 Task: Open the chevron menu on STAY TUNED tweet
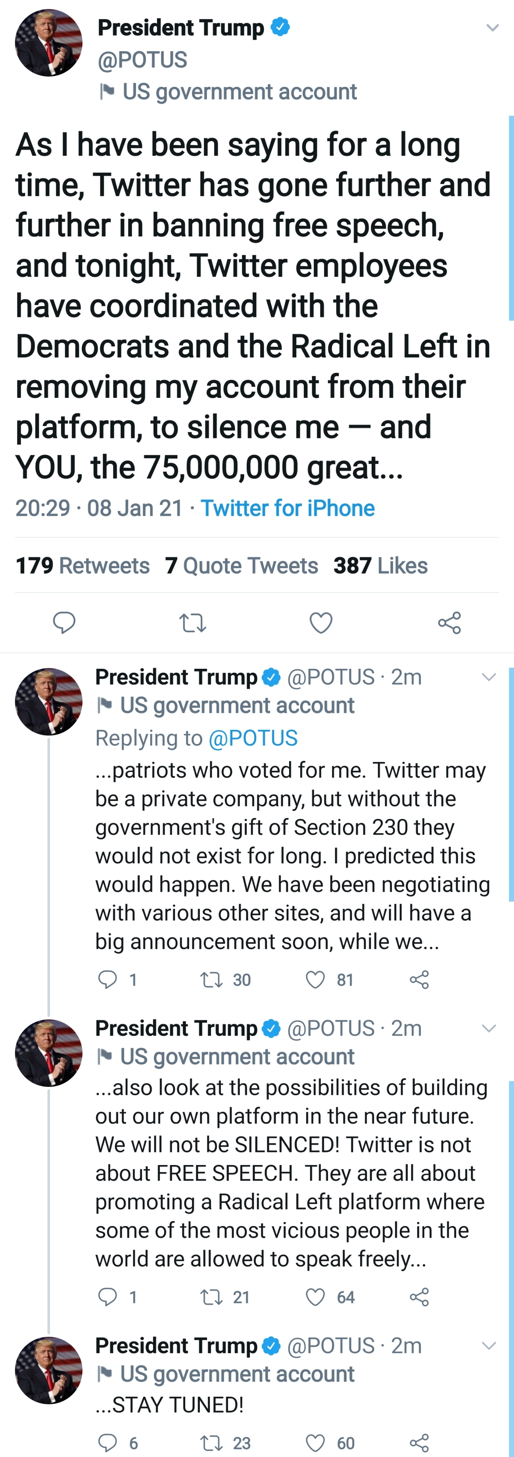[x=489, y=1346]
